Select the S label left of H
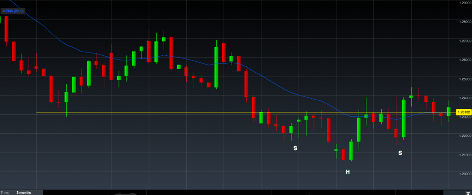The image size is (472, 195). pyautogui.click(x=295, y=148)
